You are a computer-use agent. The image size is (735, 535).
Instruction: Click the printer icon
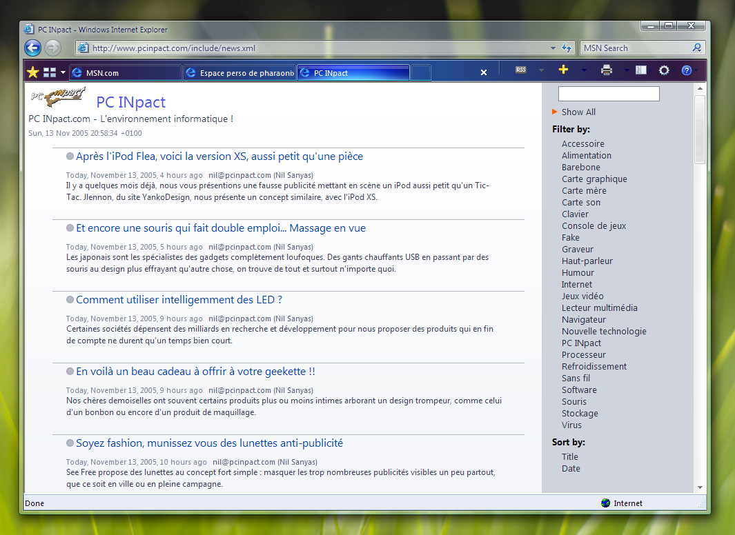[607, 70]
